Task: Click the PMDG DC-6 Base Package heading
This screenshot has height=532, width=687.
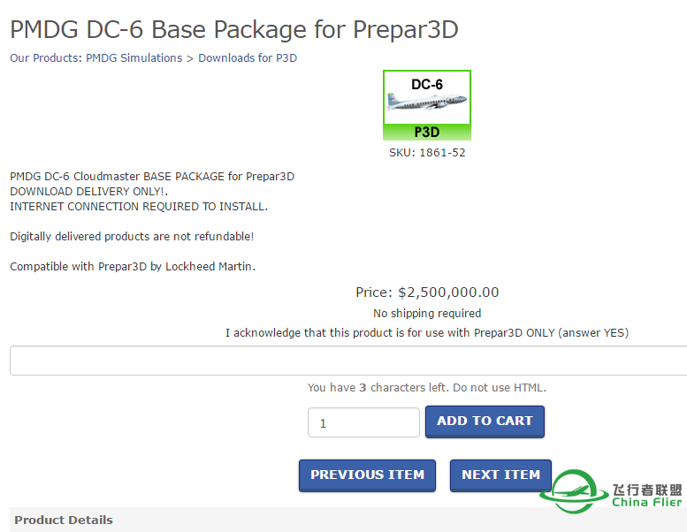Action: (x=234, y=29)
